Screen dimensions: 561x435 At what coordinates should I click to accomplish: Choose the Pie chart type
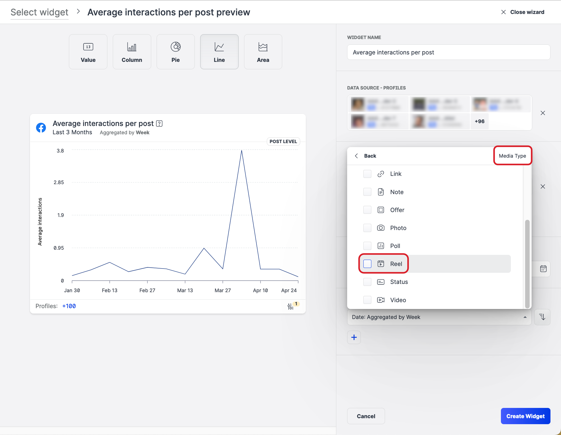(x=175, y=52)
